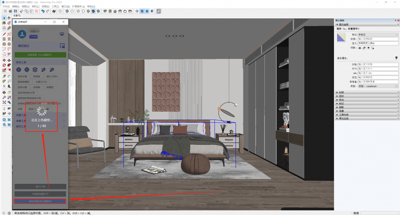Click the definition field 休闲风双人床01
Viewport: 400px width, 215px height.
(378, 43)
